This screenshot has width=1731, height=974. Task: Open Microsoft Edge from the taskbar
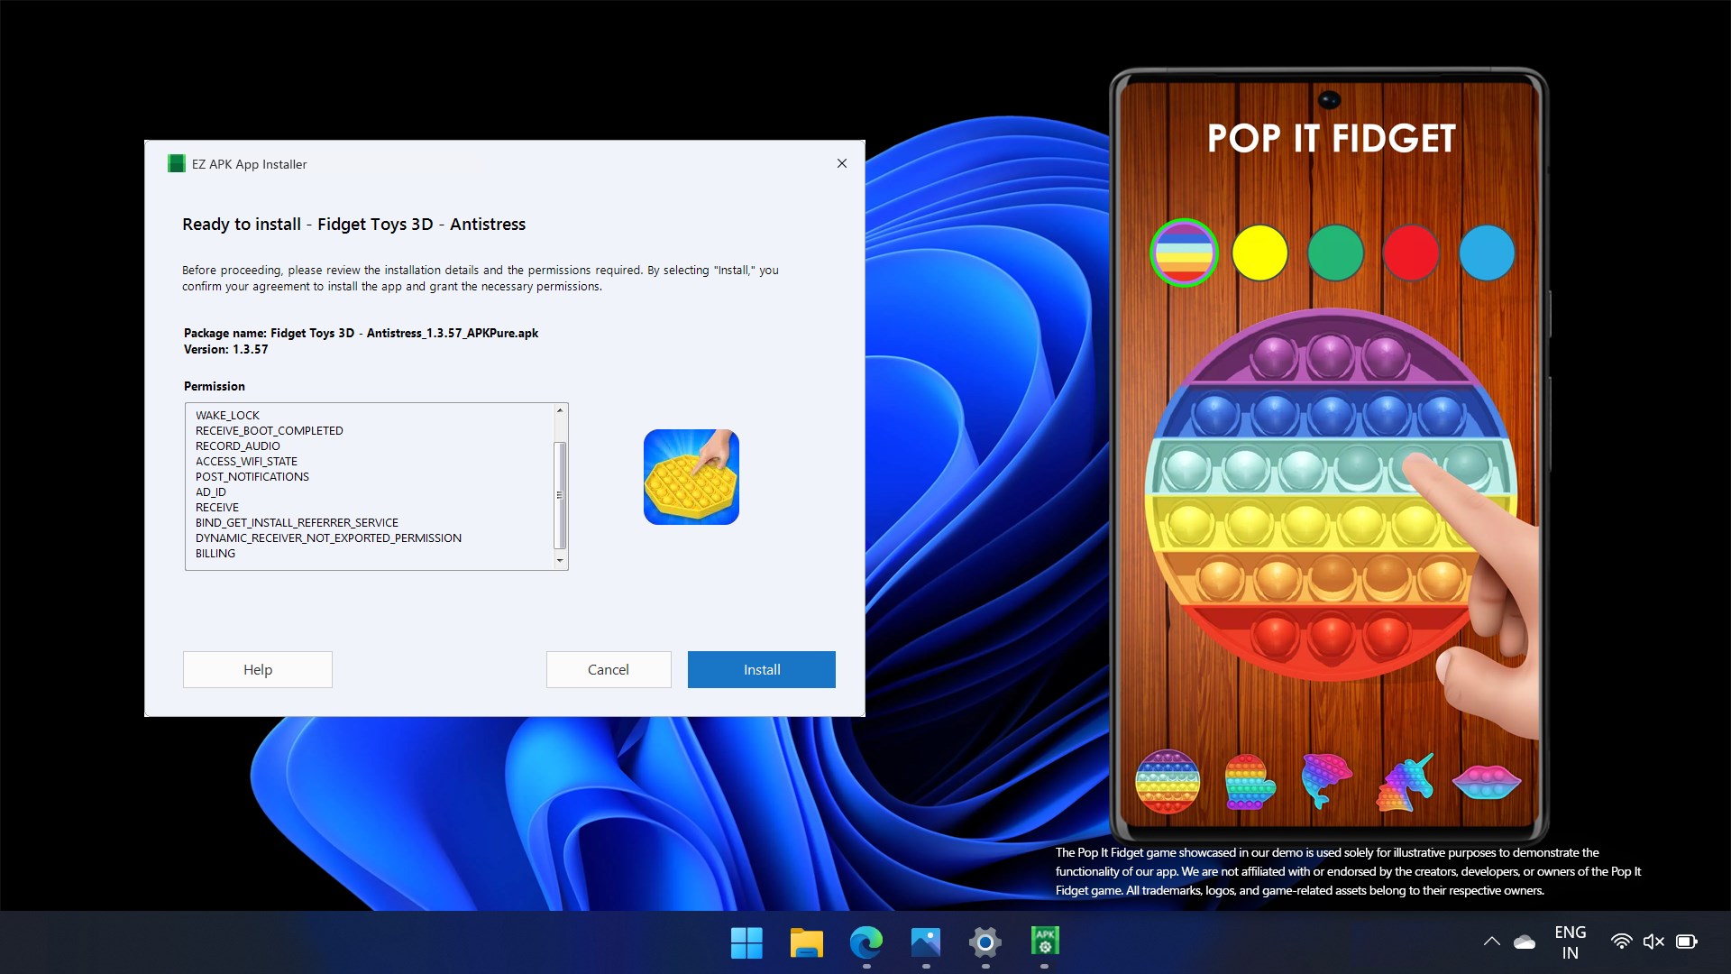point(866,942)
